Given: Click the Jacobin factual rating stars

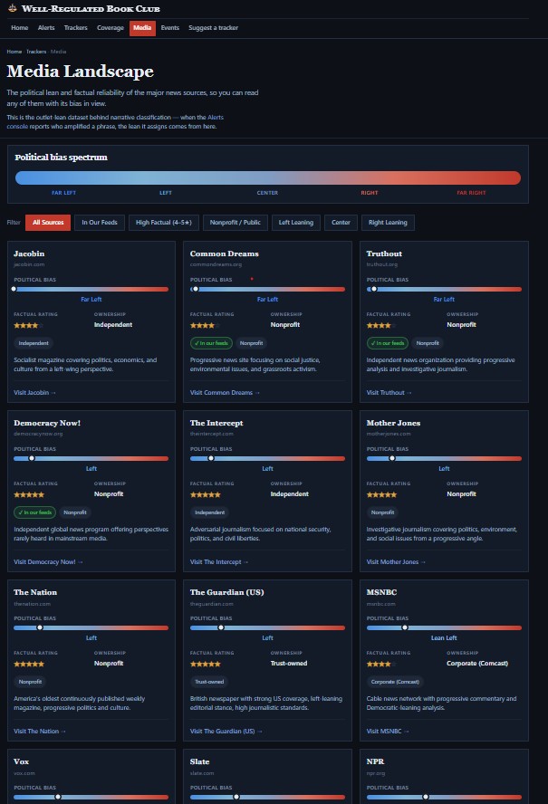Looking at the screenshot, I should pos(29,326).
